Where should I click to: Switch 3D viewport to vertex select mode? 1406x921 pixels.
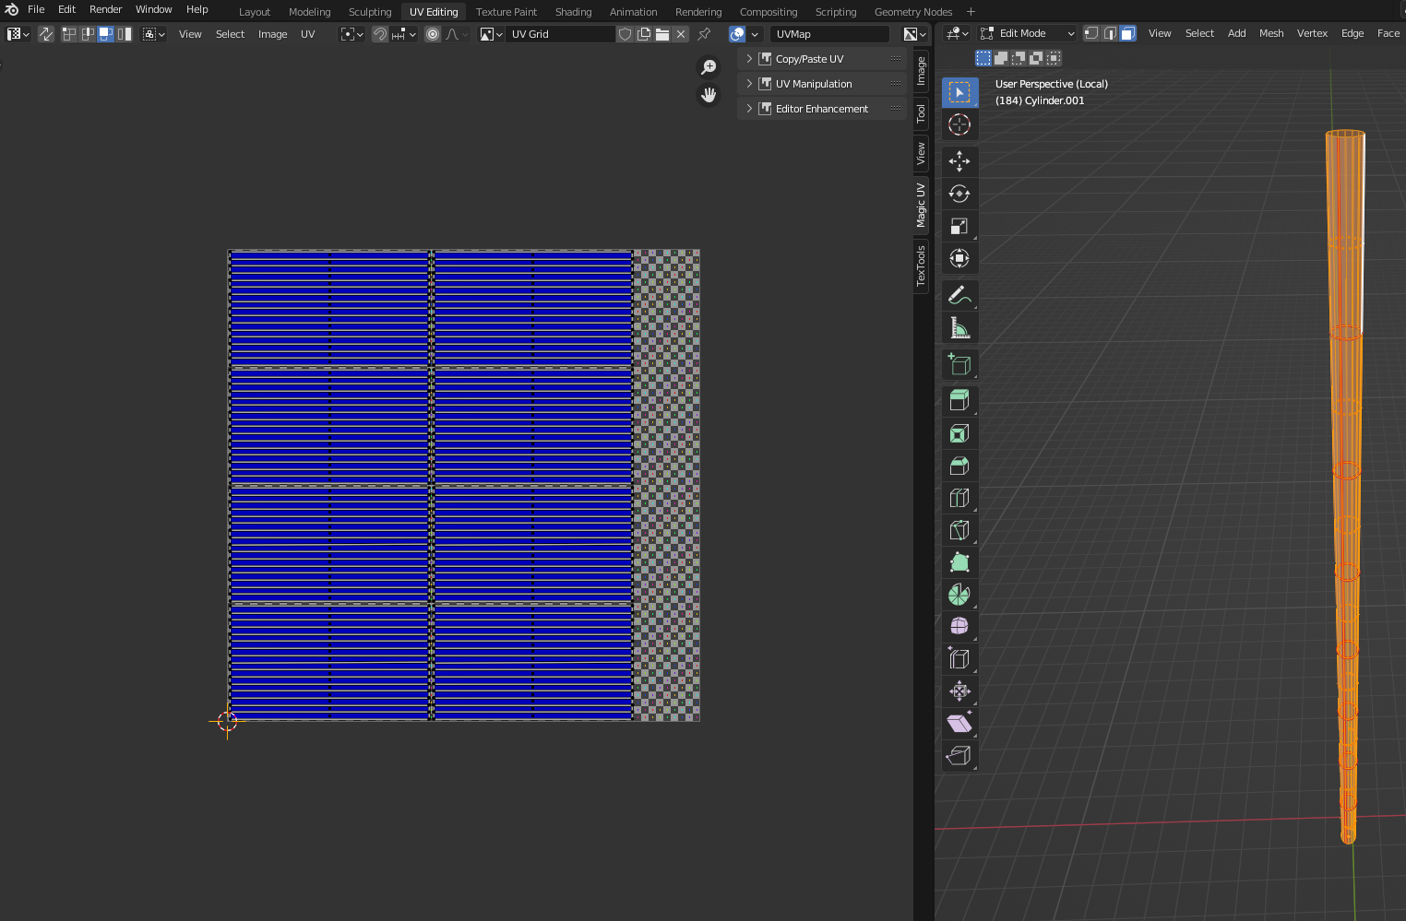click(x=1090, y=33)
